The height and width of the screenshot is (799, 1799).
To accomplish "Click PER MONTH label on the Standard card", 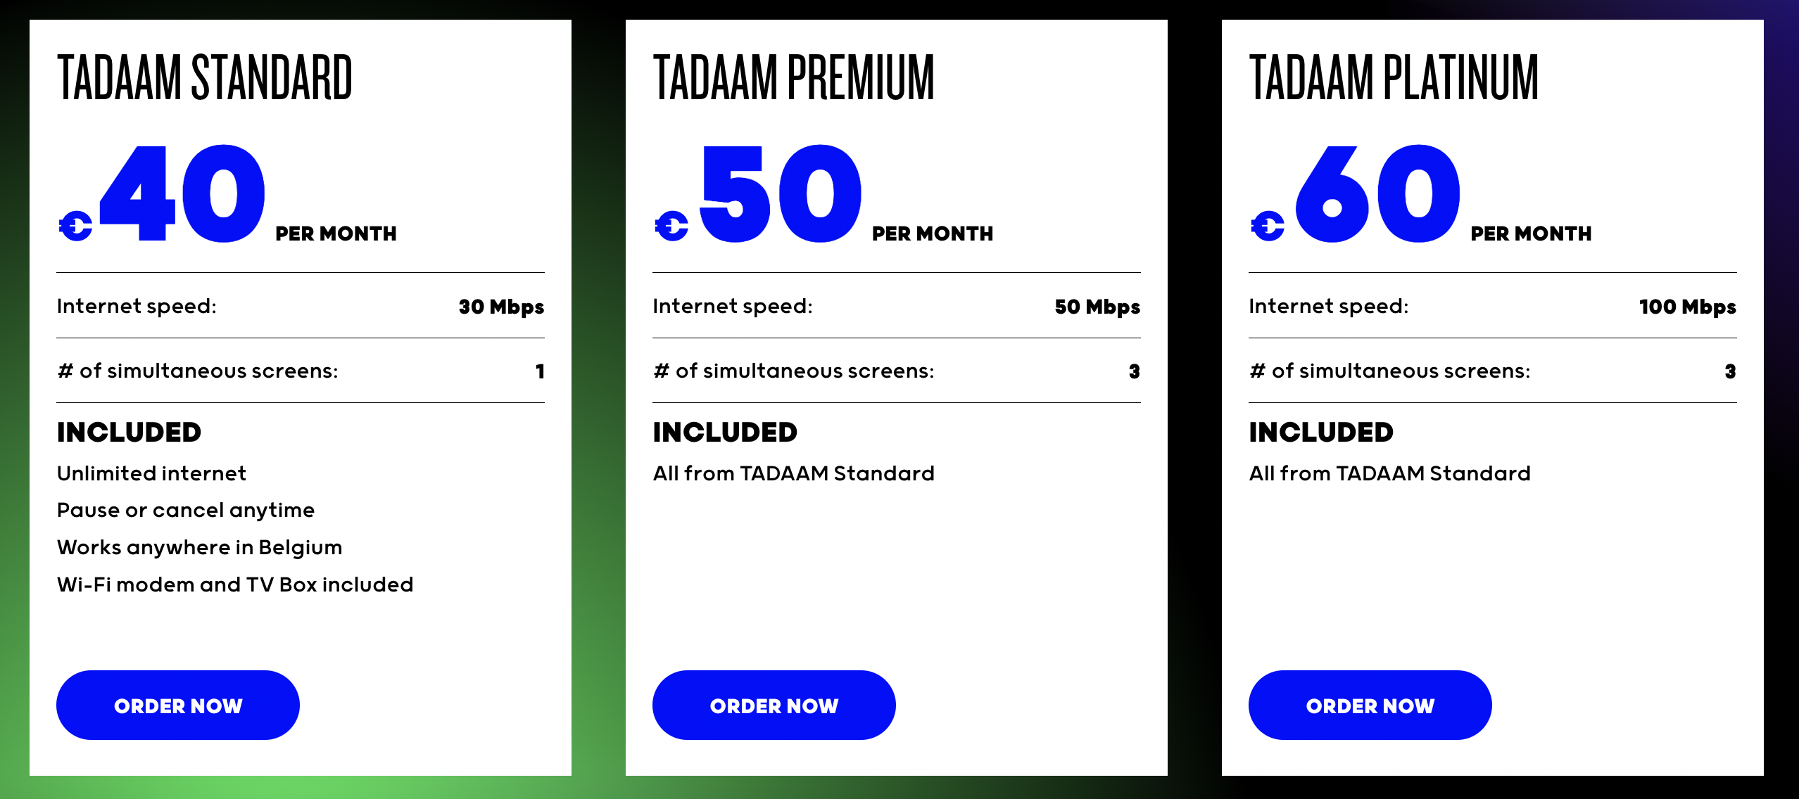I will 335,234.
